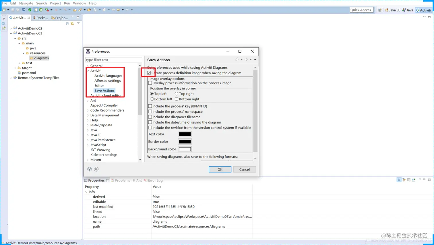This screenshot has height=245, width=434.
Task: Click the Back navigation arrow in main toolbar
Action: pyautogui.click(x=118, y=10)
